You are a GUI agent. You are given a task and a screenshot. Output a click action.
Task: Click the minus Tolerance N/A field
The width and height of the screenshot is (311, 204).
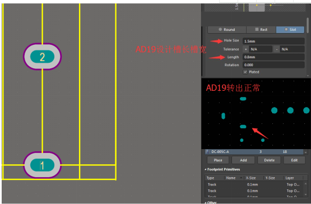tap(292, 49)
